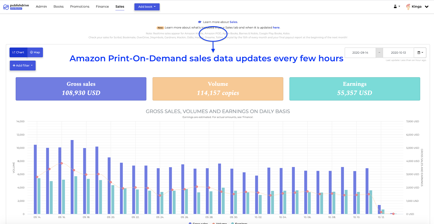Click the 'Earnings are estimated' note under the chart title
434x224 pixels.
pyautogui.click(x=218, y=117)
